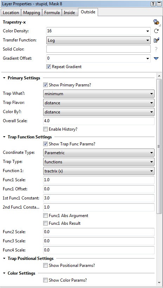Switch to the Formula tab
This screenshot has width=163, height=288.
pos(52,13)
